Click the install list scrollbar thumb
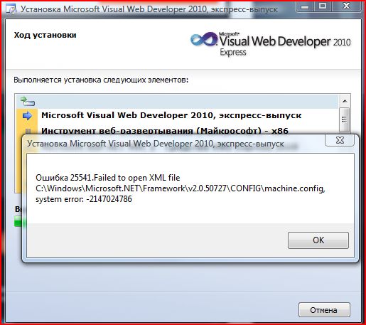 click(x=344, y=119)
